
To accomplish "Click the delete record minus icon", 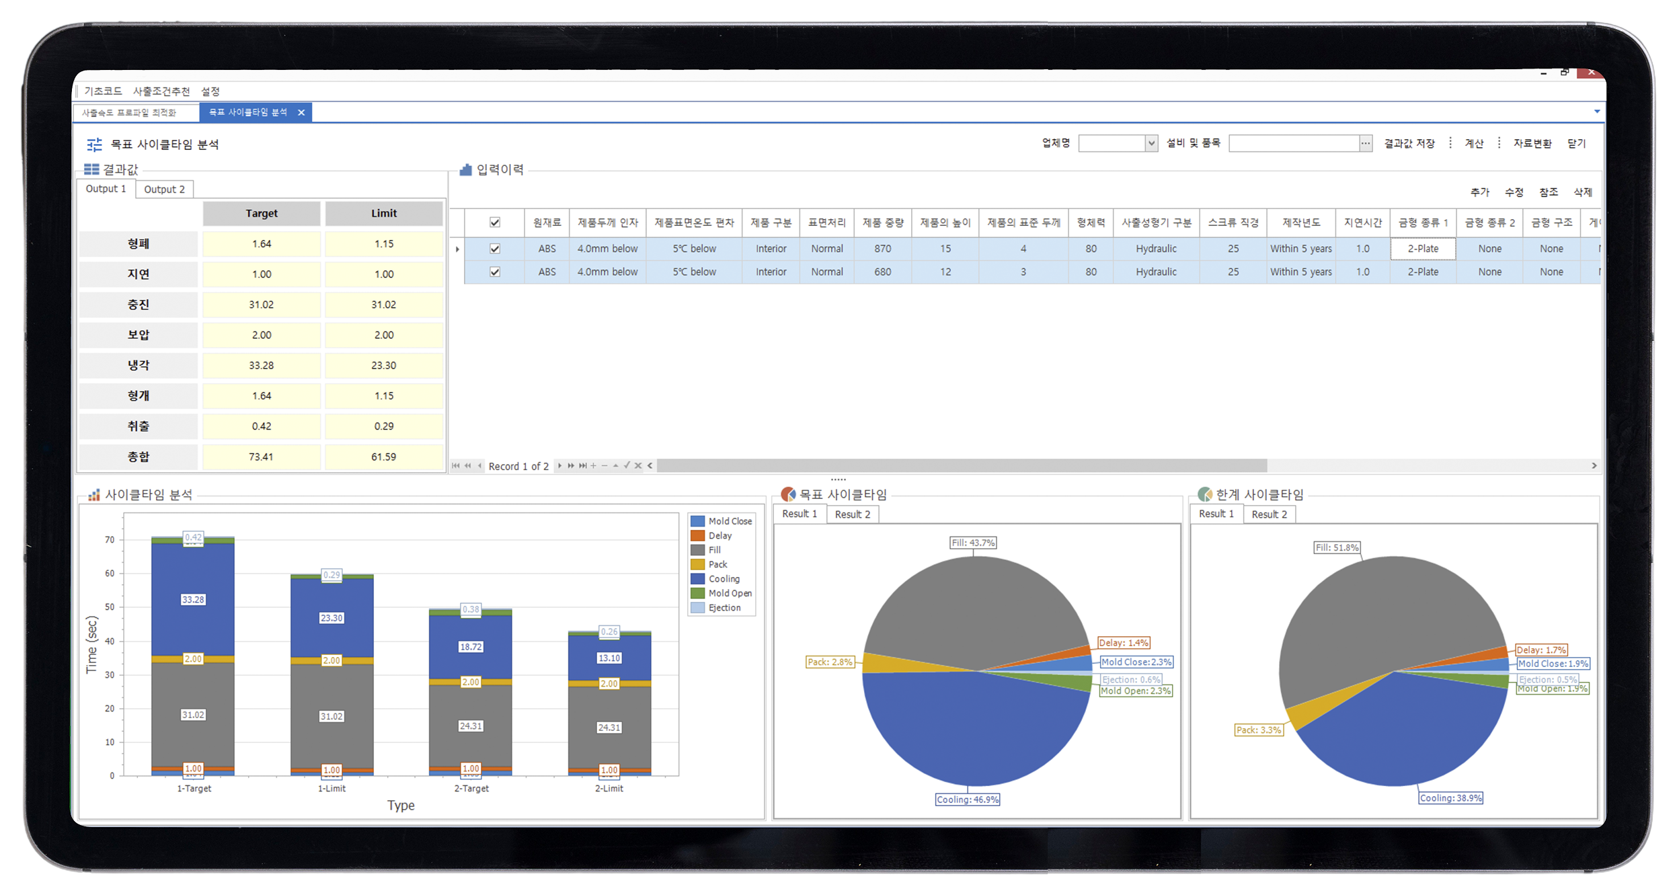I will pos(604,465).
